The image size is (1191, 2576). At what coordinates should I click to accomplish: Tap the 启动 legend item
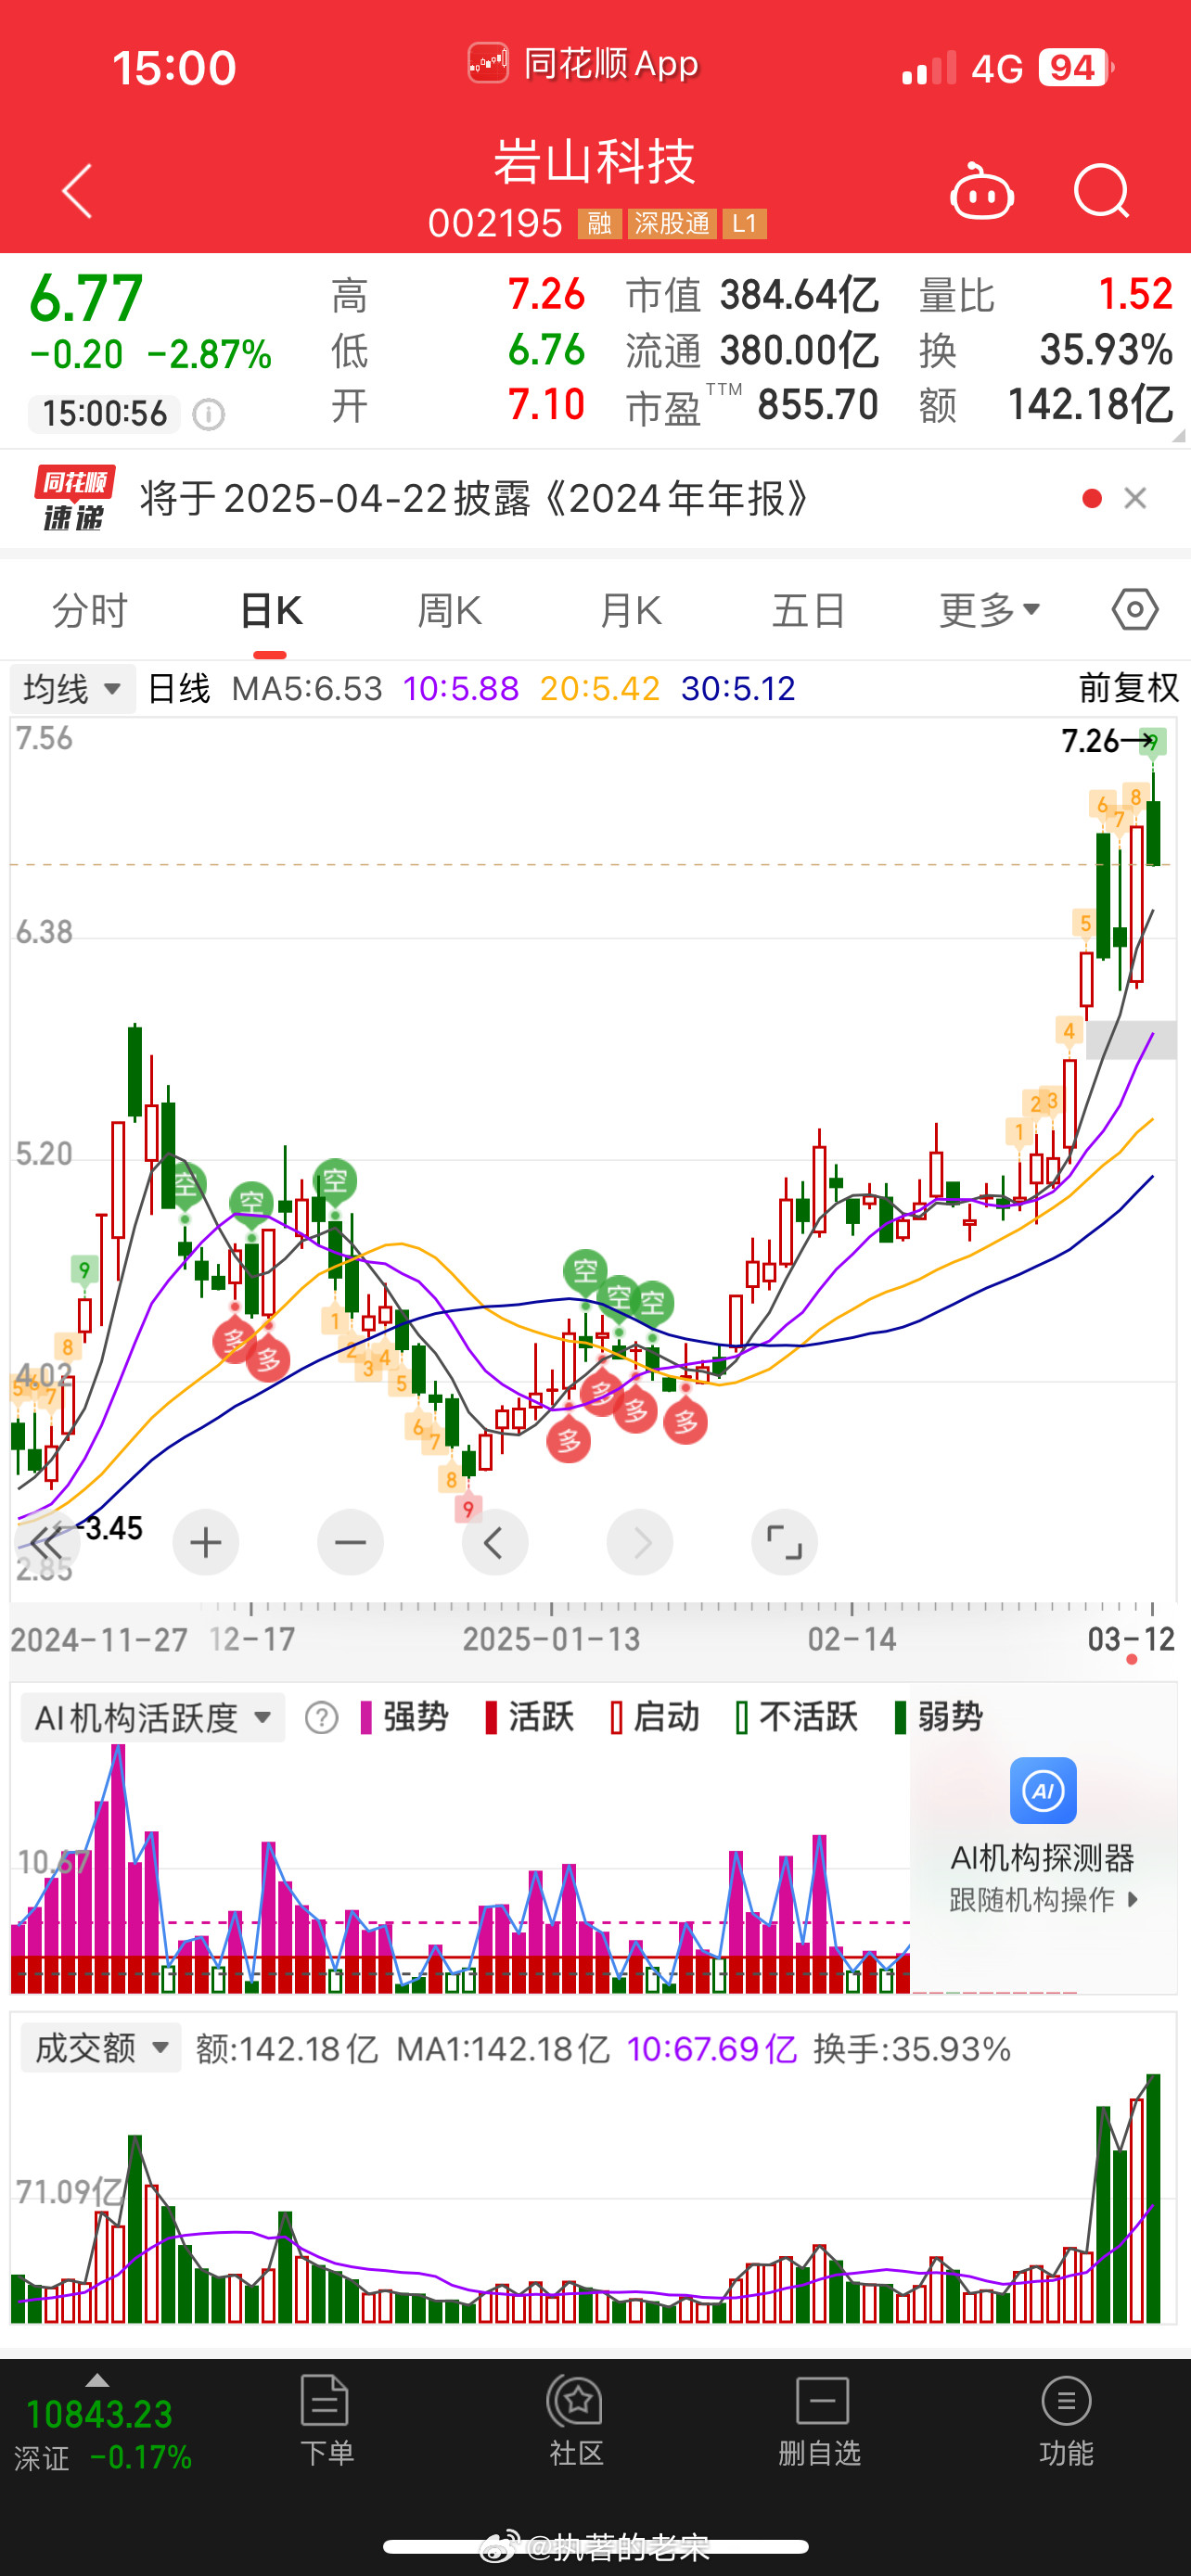click(655, 1717)
